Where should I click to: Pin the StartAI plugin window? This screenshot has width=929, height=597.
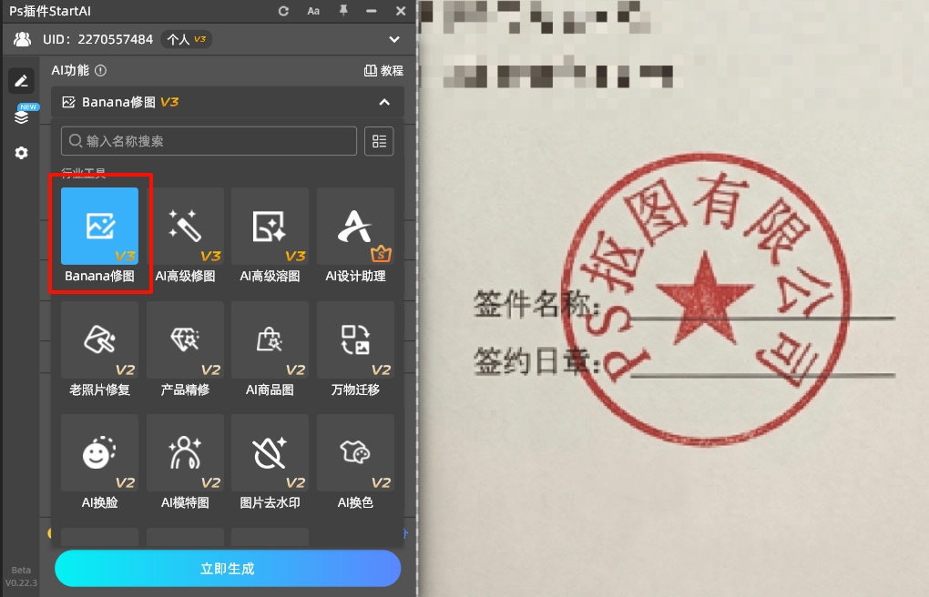pyautogui.click(x=343, y=11)
